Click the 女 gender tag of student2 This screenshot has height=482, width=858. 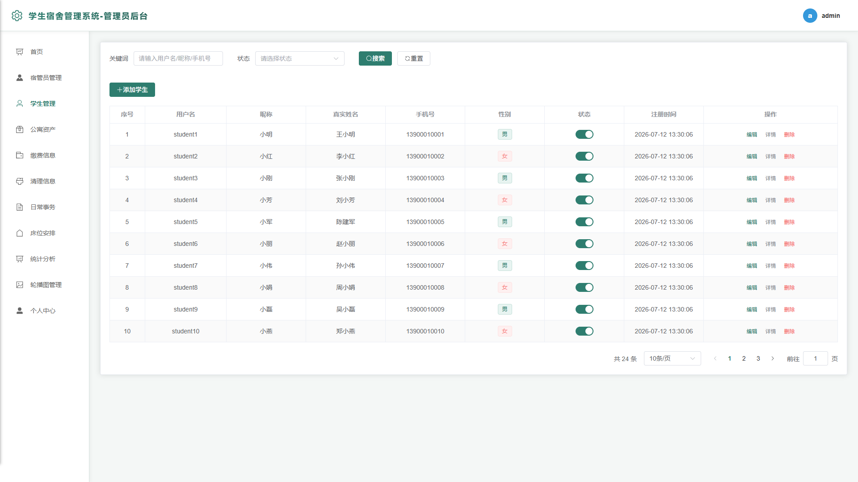click(505, 156)
